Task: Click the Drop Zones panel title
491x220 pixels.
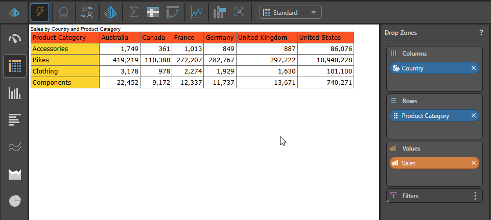Action: tap(401, 33)
